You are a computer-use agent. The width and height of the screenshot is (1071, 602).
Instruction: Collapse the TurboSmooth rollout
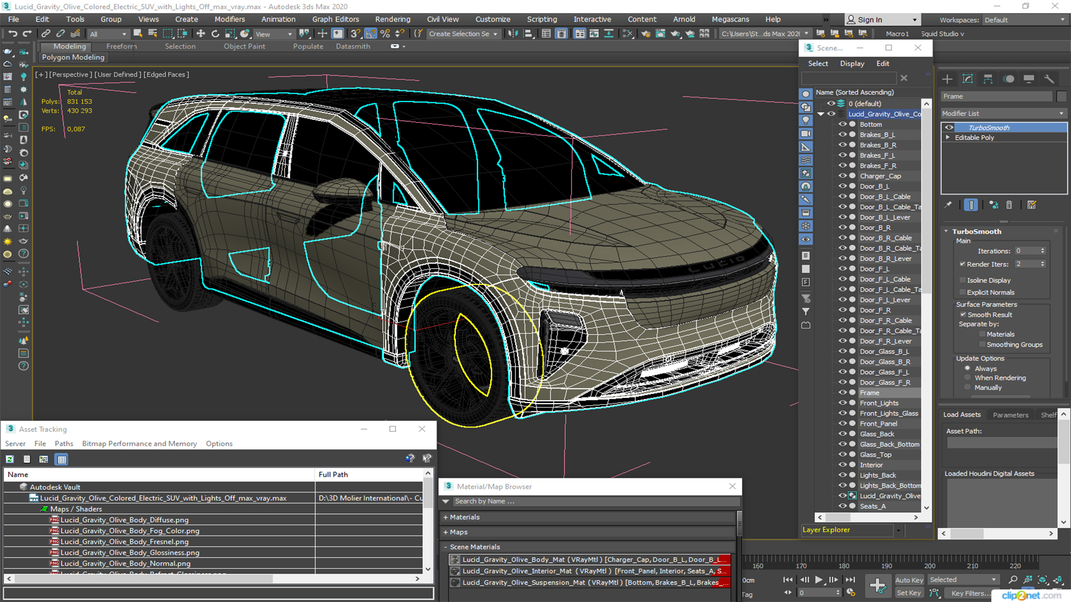946,231
